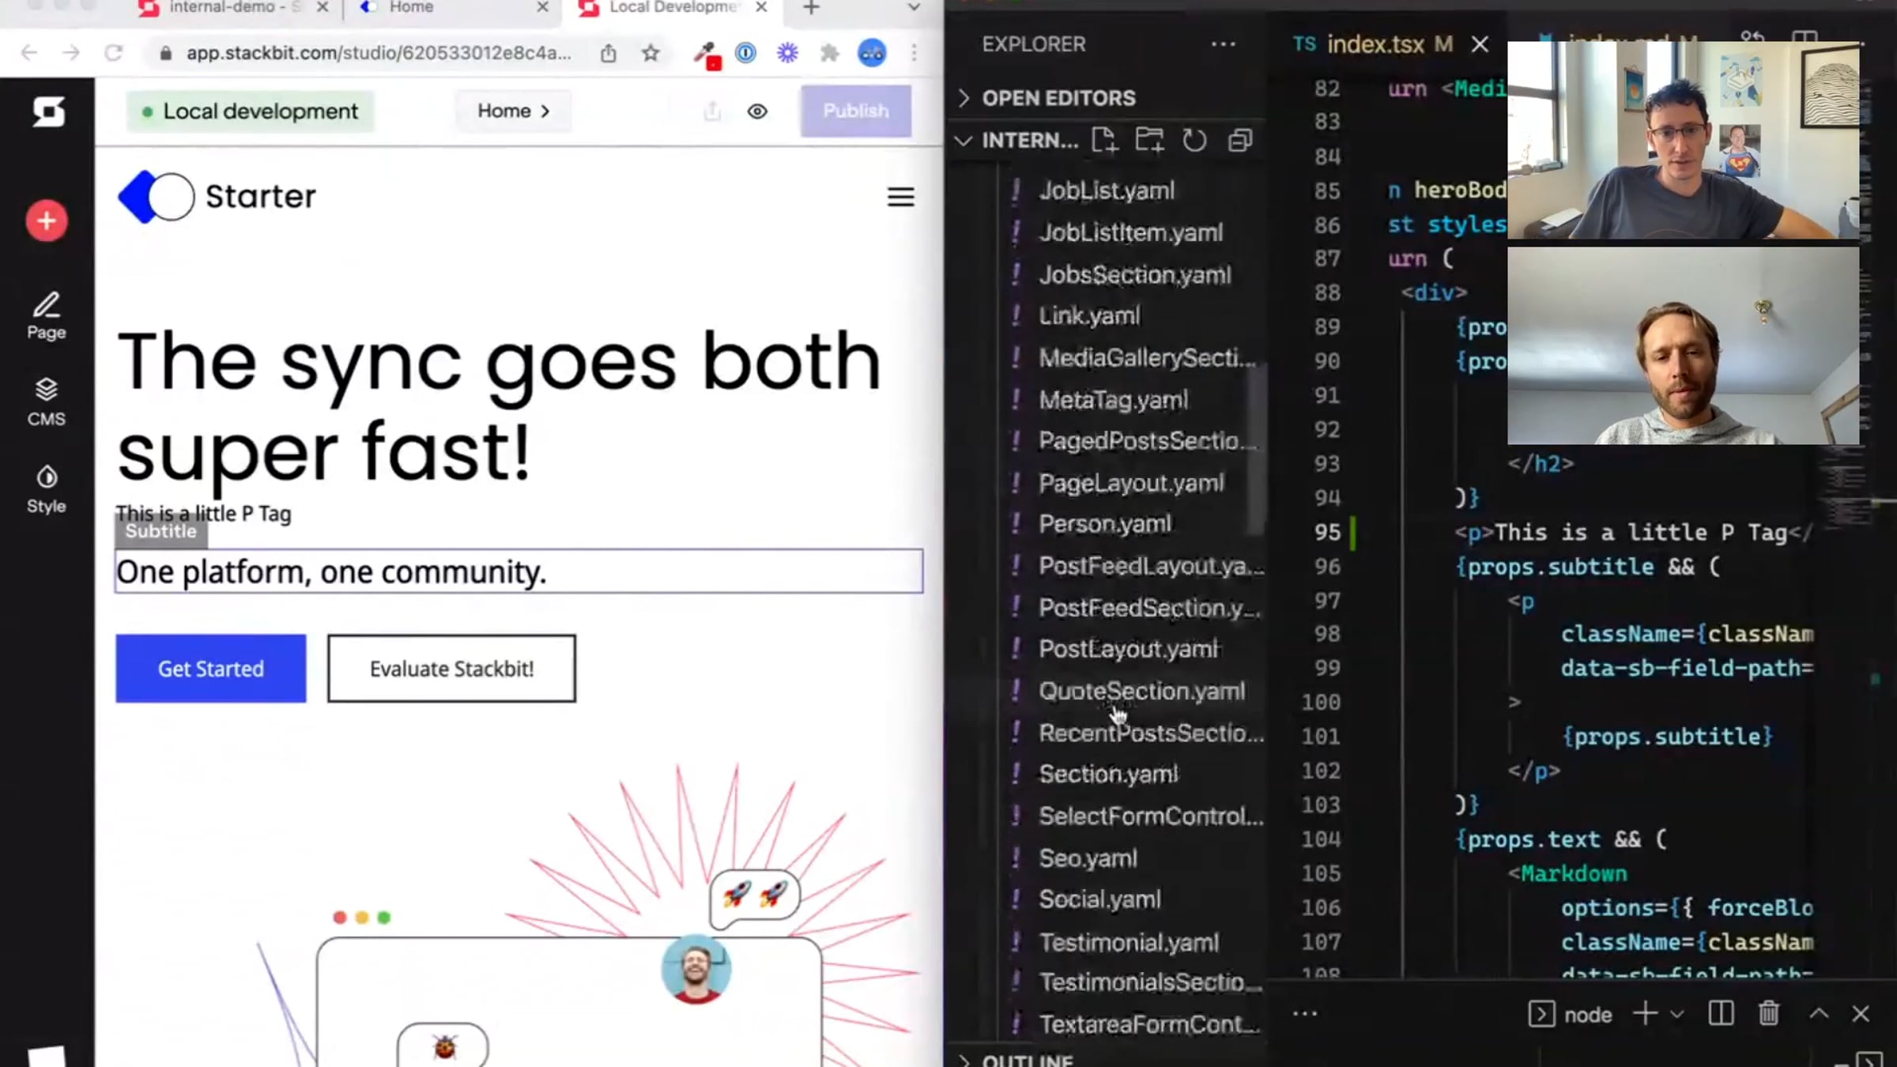Click the Stackbit logo in the sidebar
This screenshot has height=1067, width=1897.
48,111
